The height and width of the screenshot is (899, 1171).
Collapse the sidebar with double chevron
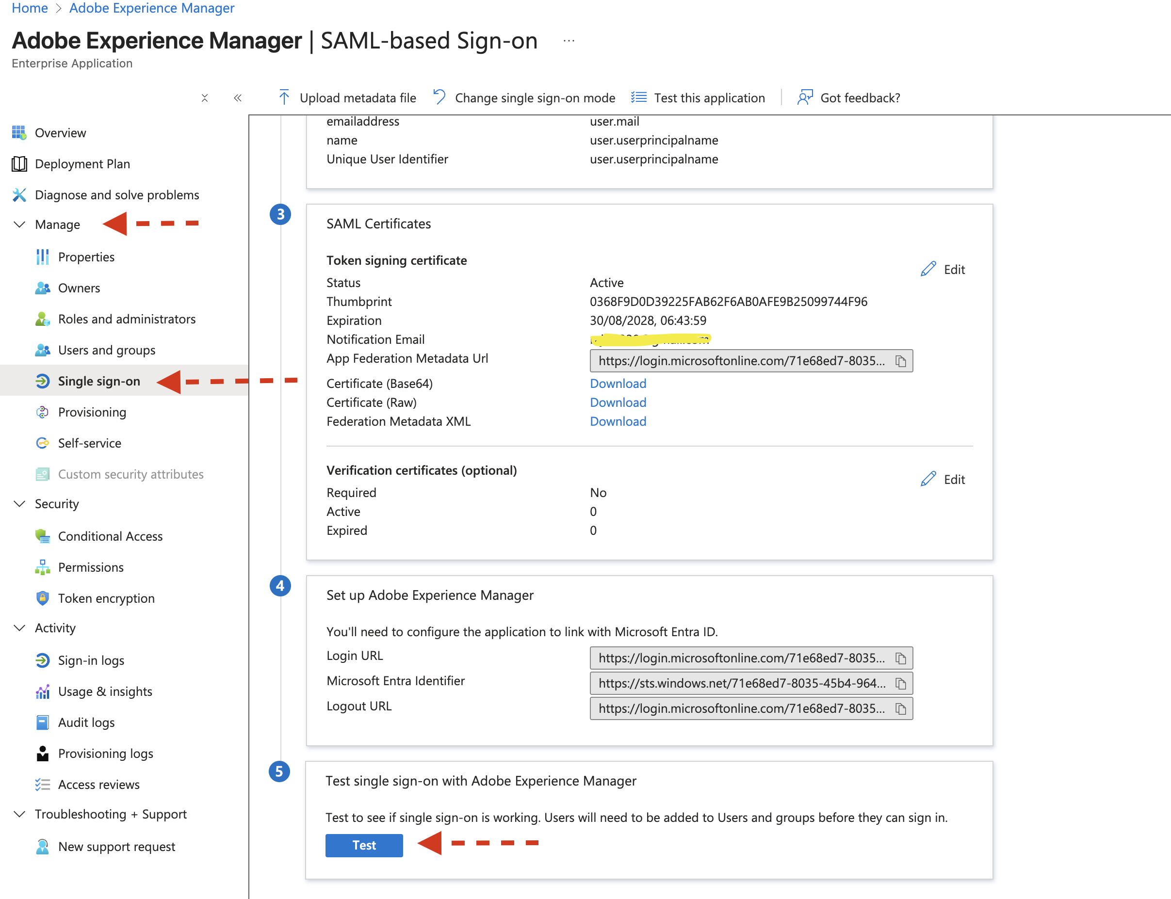tap(238, 98)
